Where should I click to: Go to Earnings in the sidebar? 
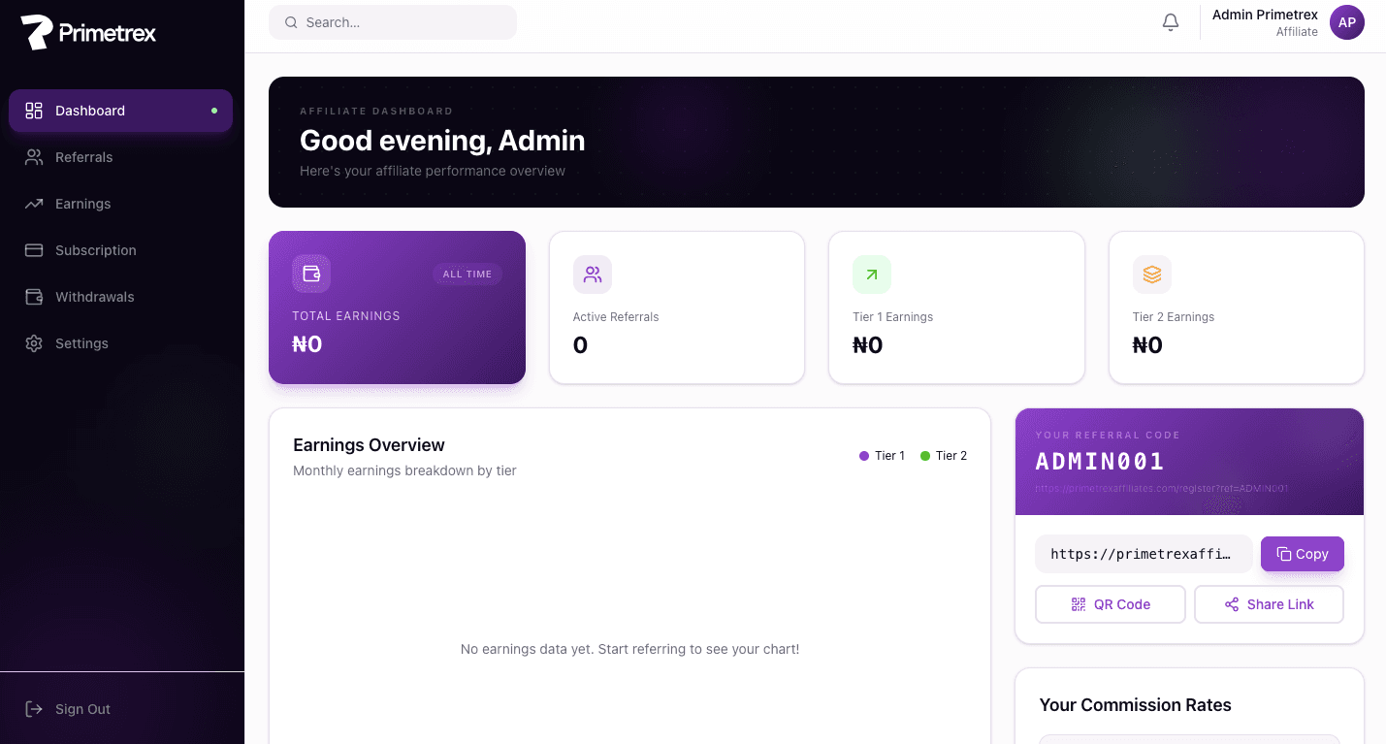82,204
